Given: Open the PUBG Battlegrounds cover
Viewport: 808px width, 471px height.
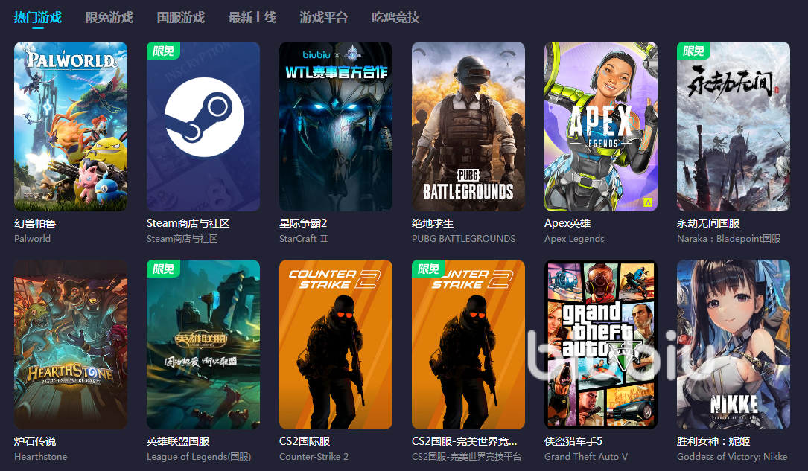Looking at the screenshot, I should click(x=468, y=126).
